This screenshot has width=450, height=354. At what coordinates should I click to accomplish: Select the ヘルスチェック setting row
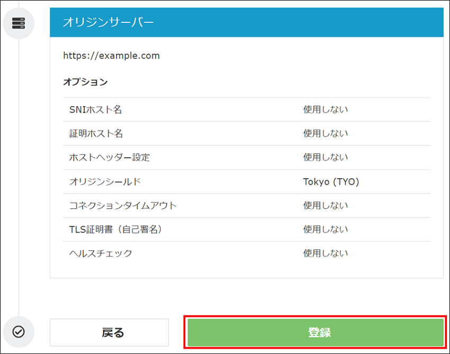(247, 253)
